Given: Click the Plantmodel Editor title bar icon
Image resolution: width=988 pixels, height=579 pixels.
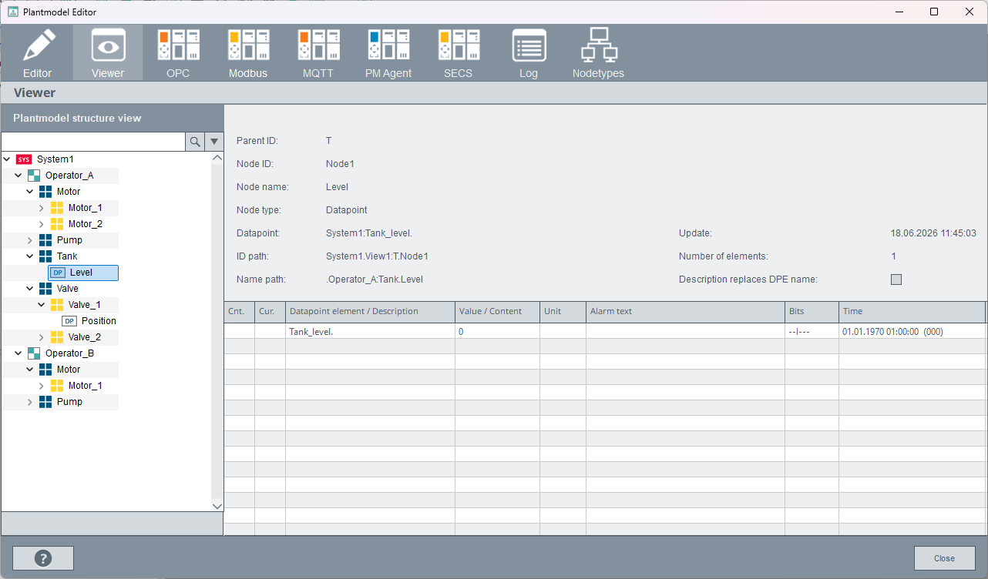Looking at the screenshot, I should 13,12.
